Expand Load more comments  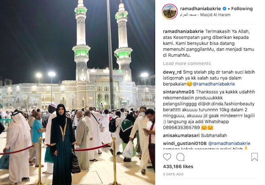pos(187,64)
